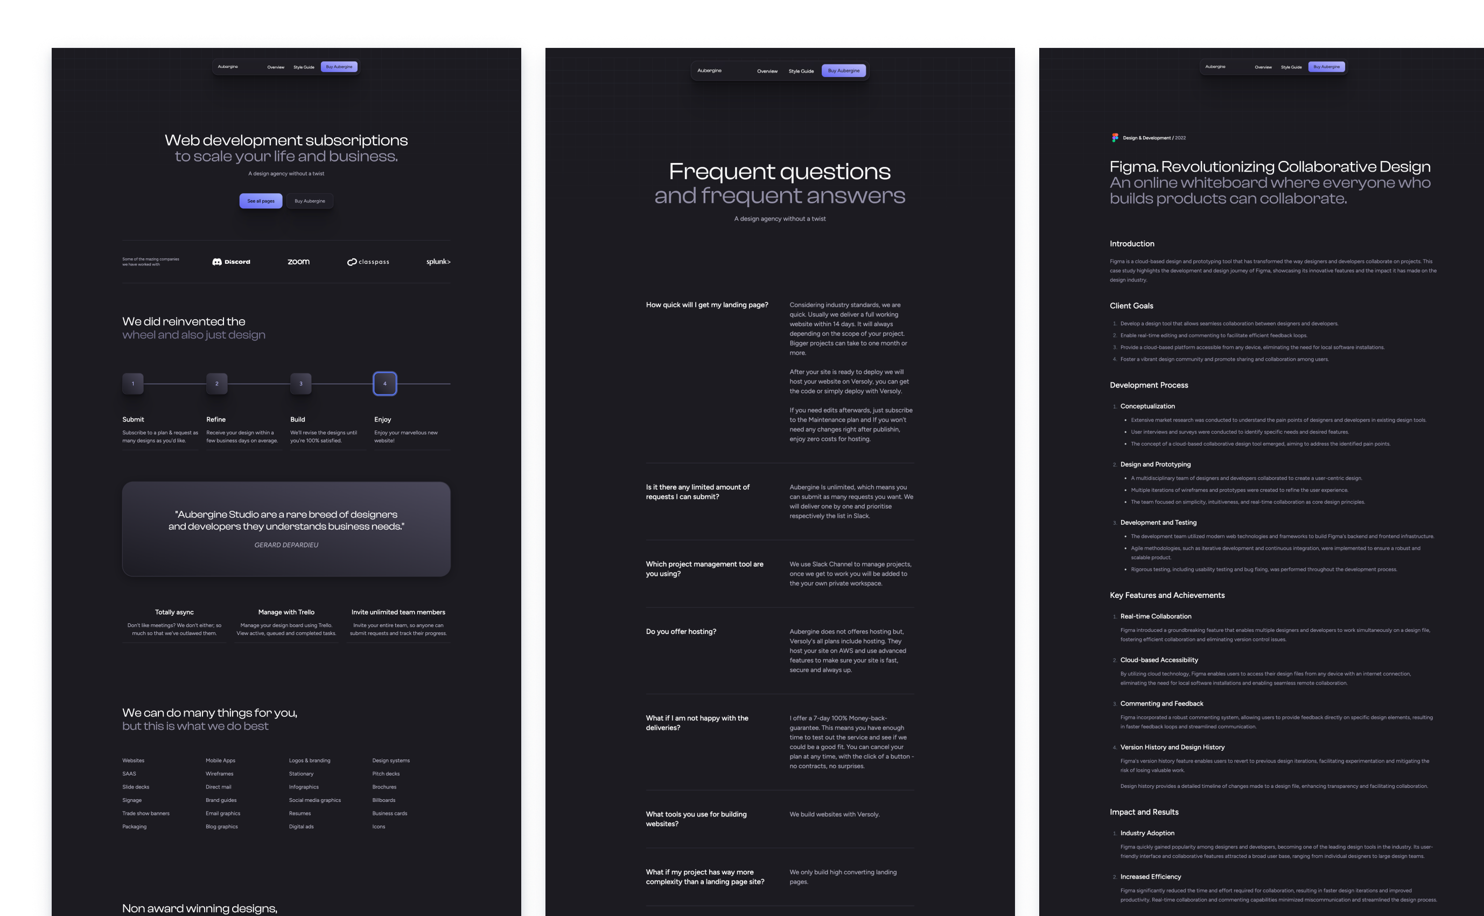1484x916 pixels.
Task: Click step 4 circle in process stepper
Action: [x=385, y=383]
